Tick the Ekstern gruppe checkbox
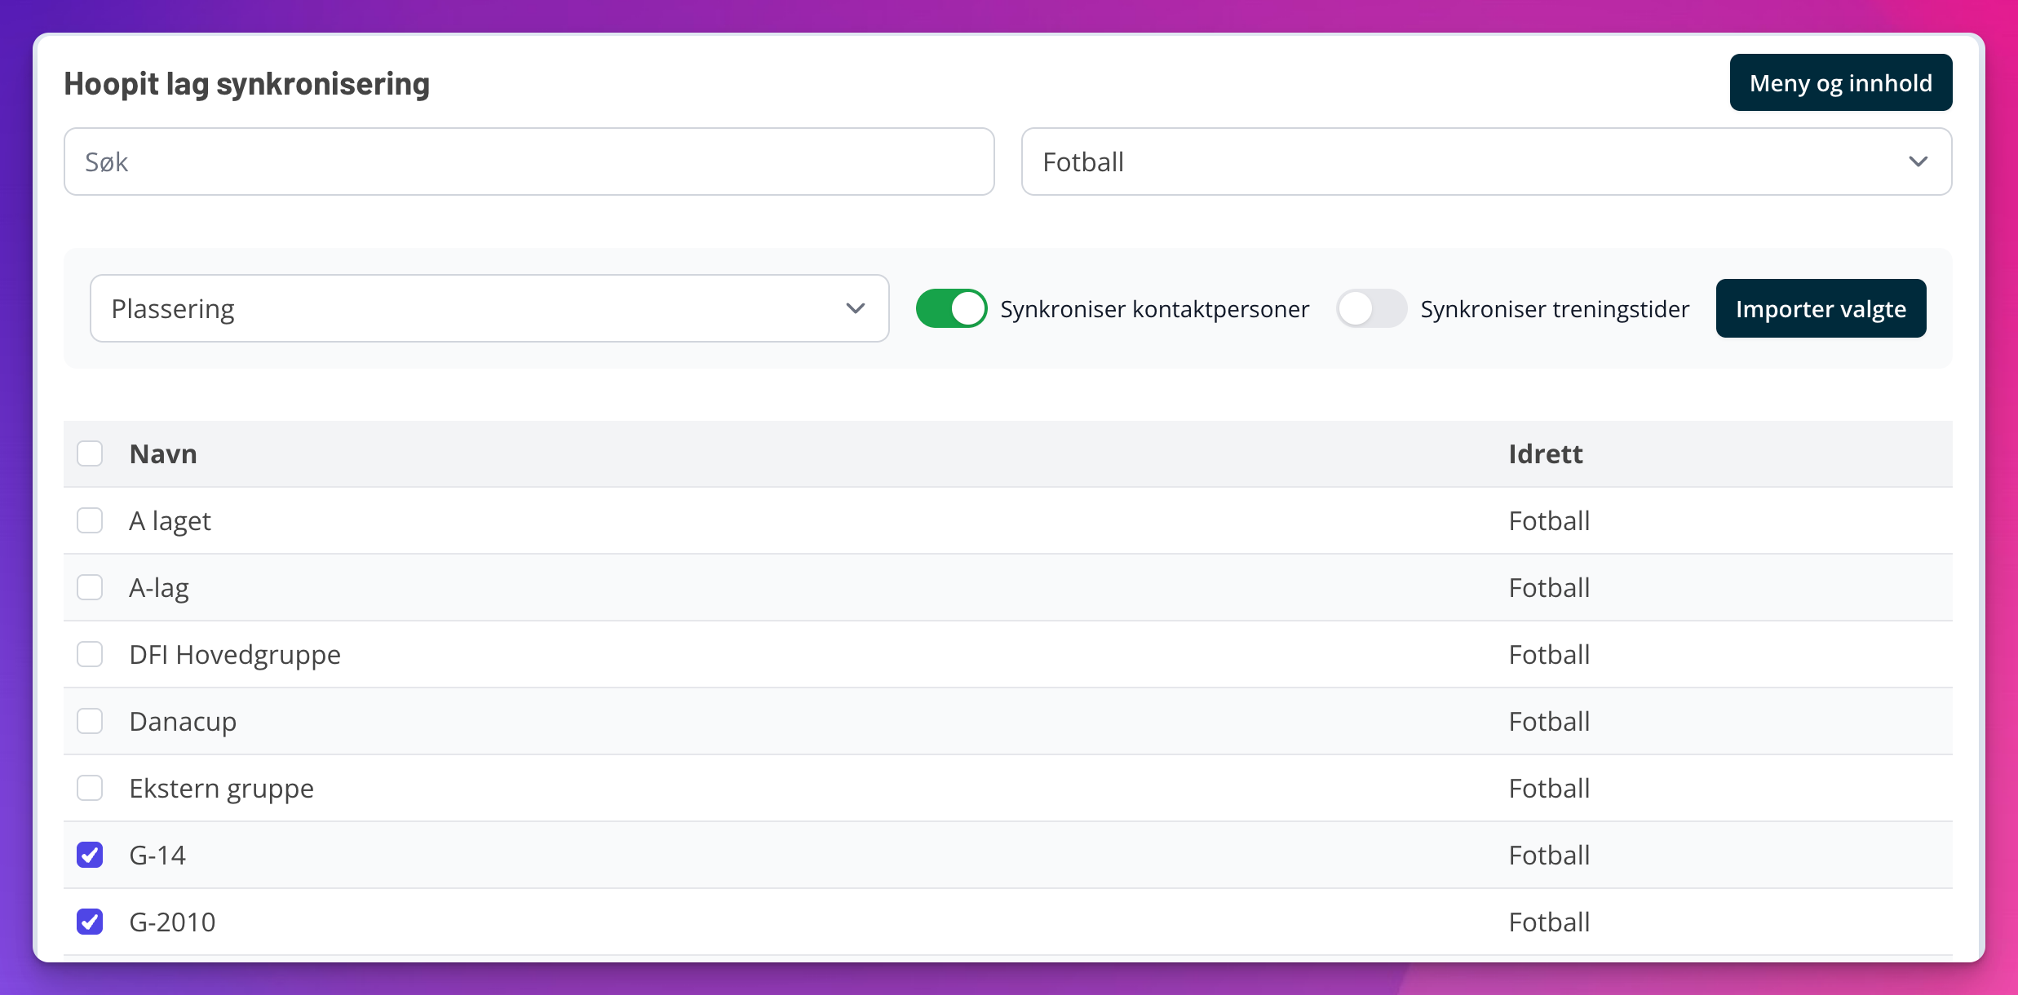Image resolution: width=2018 pixels, height=995 pixels. 90,788
